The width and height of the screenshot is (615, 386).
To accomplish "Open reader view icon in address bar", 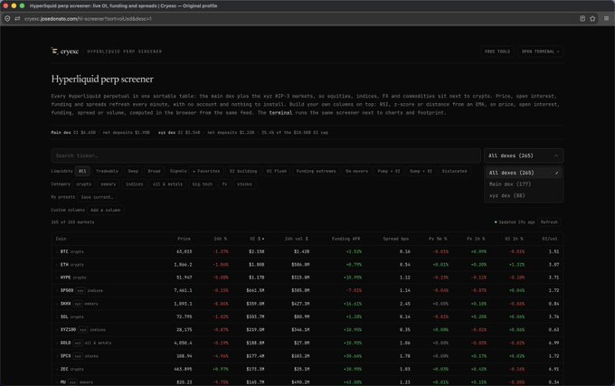I will pos(582,18).
